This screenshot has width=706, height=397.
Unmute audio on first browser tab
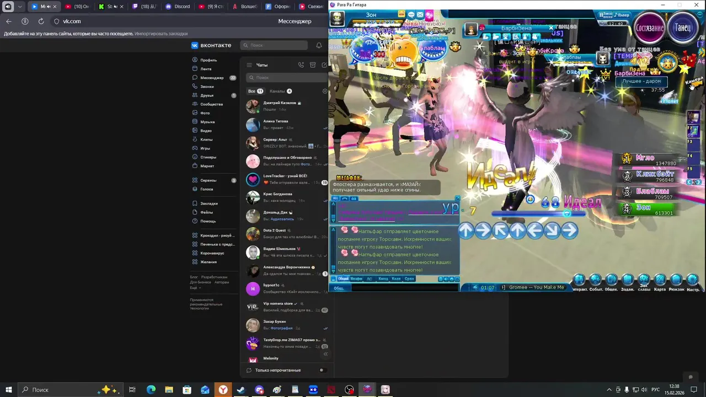tap(49, 7)
